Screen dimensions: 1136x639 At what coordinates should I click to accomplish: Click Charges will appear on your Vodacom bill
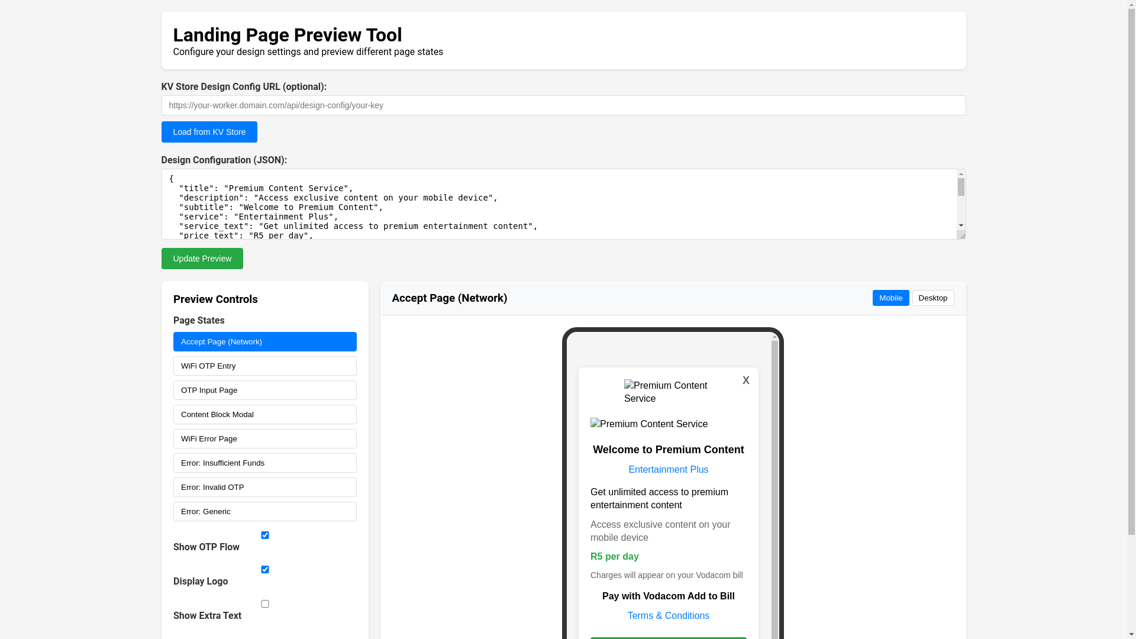click(667, 575)
